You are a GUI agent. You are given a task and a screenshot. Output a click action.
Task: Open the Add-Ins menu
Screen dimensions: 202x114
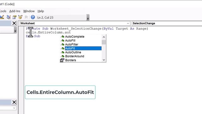point(15,11)
